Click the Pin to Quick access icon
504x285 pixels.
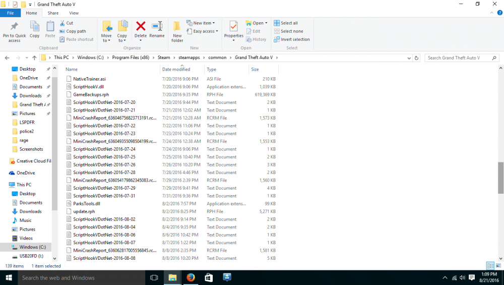(14, 26)
